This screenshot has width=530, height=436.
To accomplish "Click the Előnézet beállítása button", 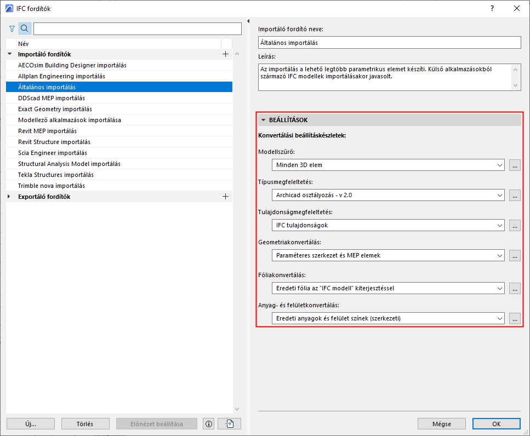I will [x=157, y=424].
